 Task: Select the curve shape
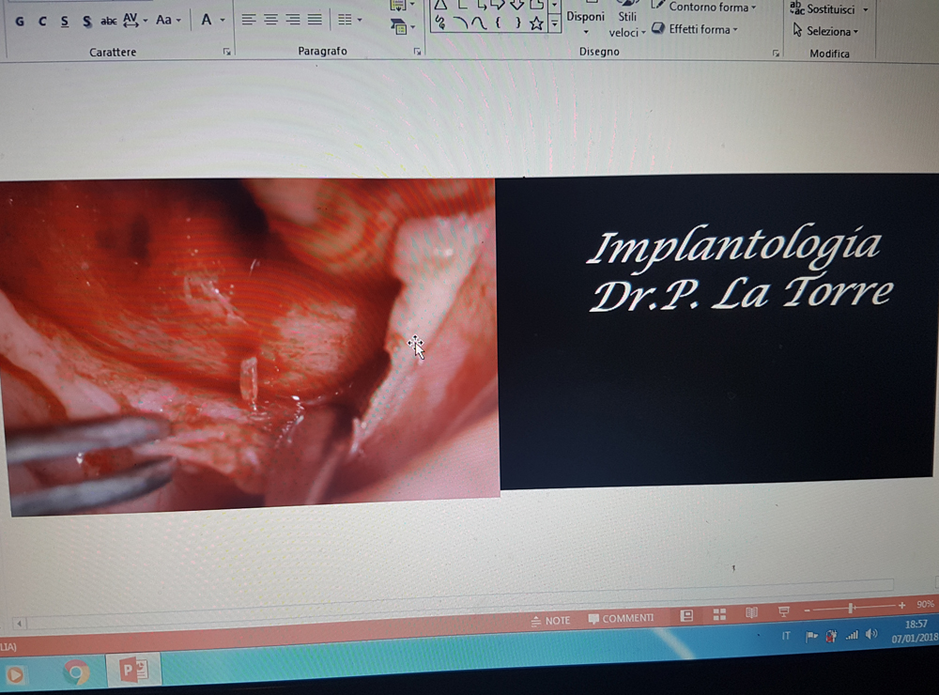pyautogui.click(x=479, y=23)
